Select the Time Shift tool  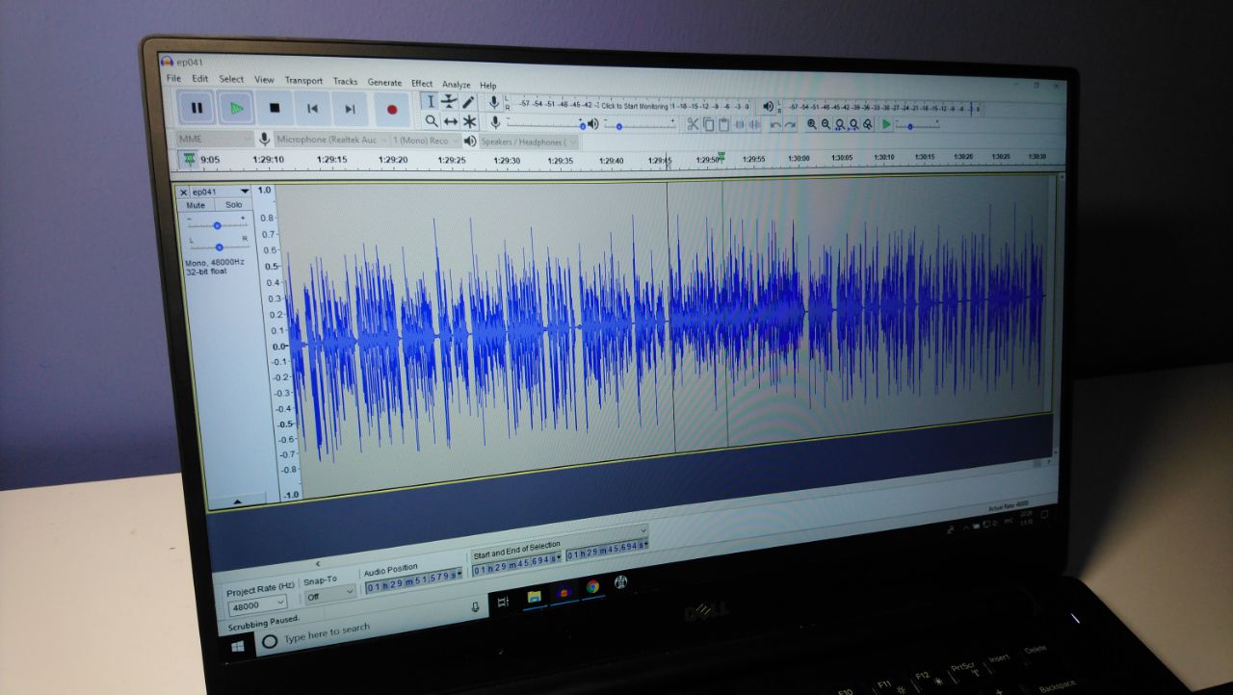tap(450, 121)
